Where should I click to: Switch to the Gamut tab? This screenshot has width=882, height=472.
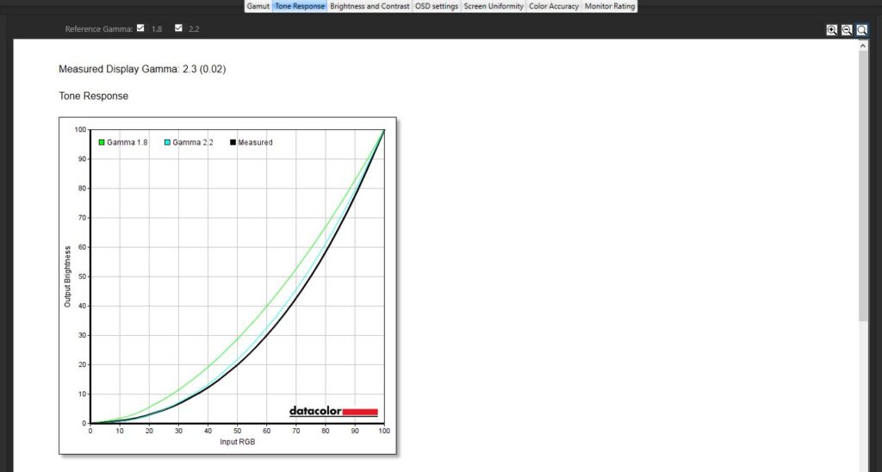coord(258,6)
